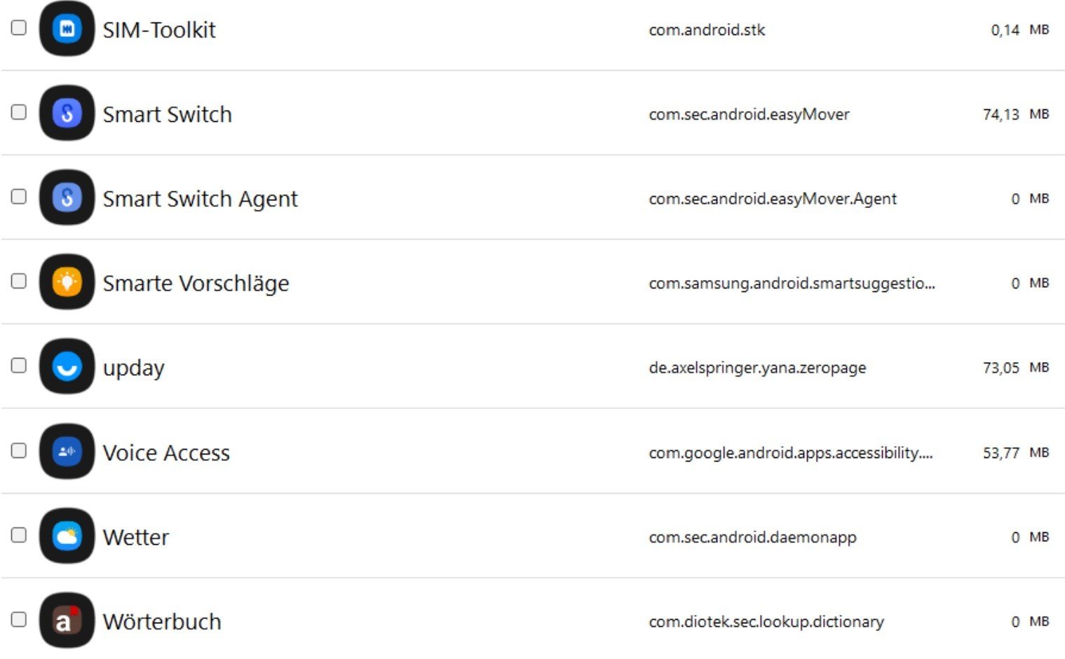Enable the Voice Access checkbox

[x=19, y=450]
